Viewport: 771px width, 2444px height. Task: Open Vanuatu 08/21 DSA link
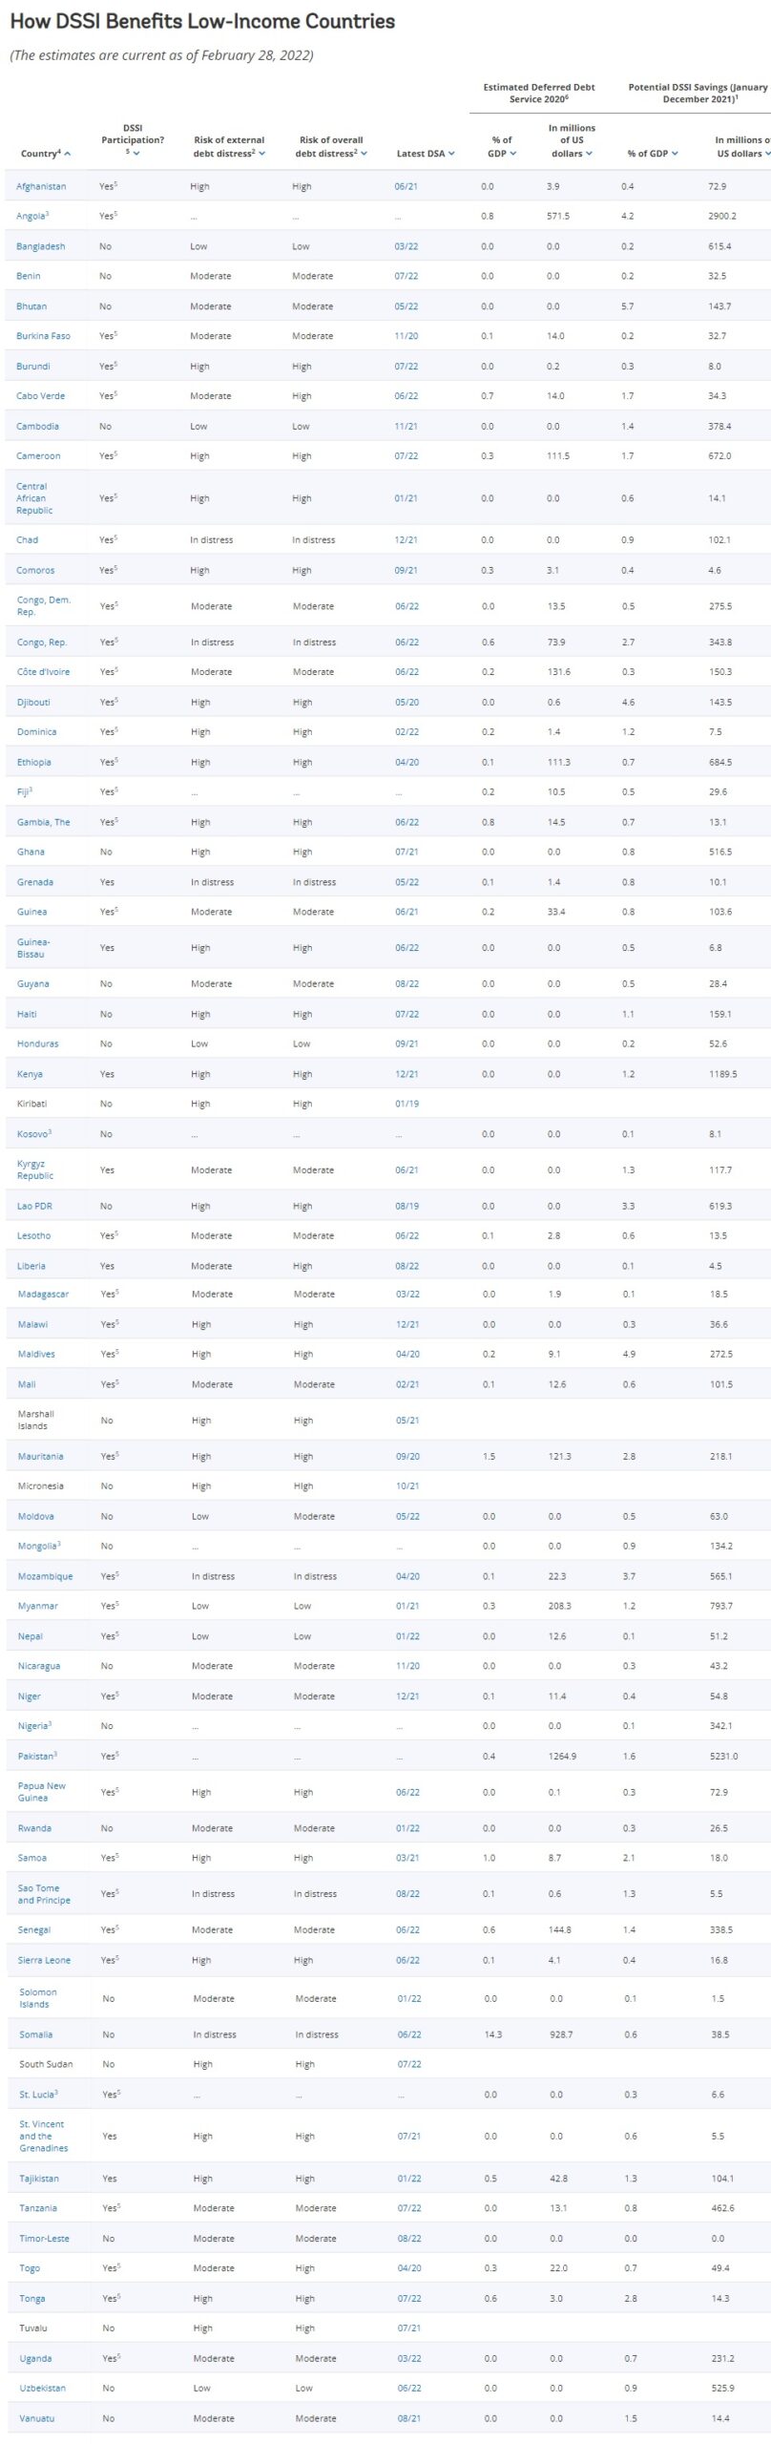point(408,2418)
